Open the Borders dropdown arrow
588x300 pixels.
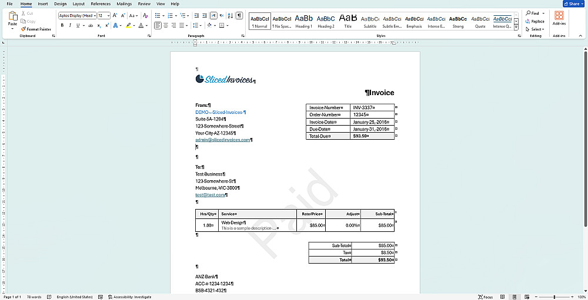(228, 25)
